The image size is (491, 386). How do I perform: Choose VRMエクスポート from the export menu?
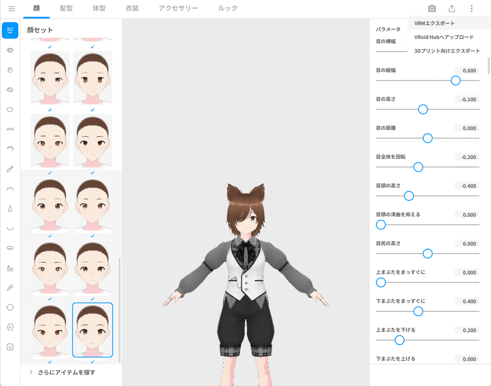[434, 23]
